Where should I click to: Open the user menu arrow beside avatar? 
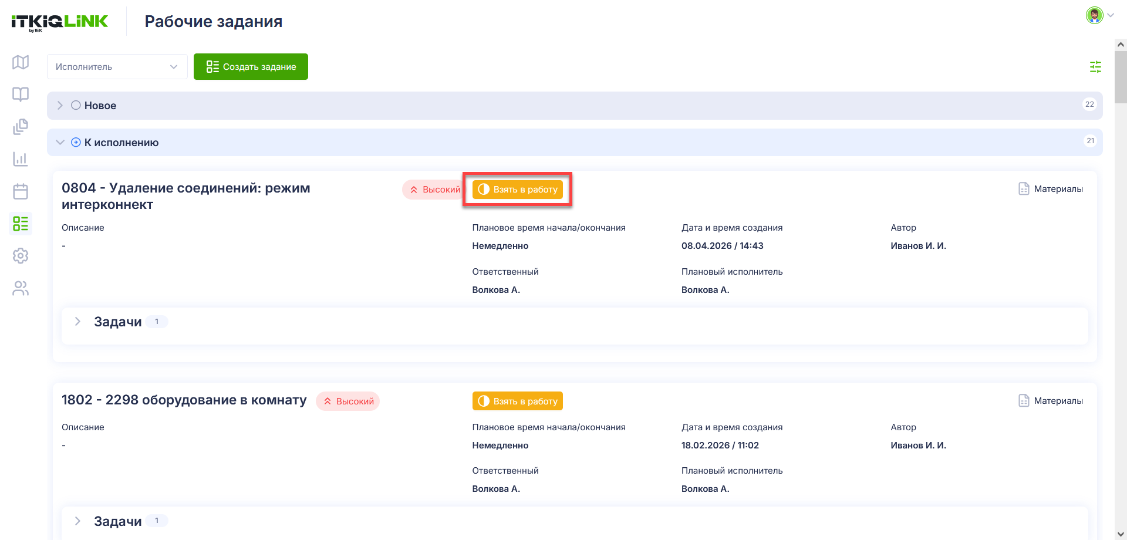click(1111, 15)
